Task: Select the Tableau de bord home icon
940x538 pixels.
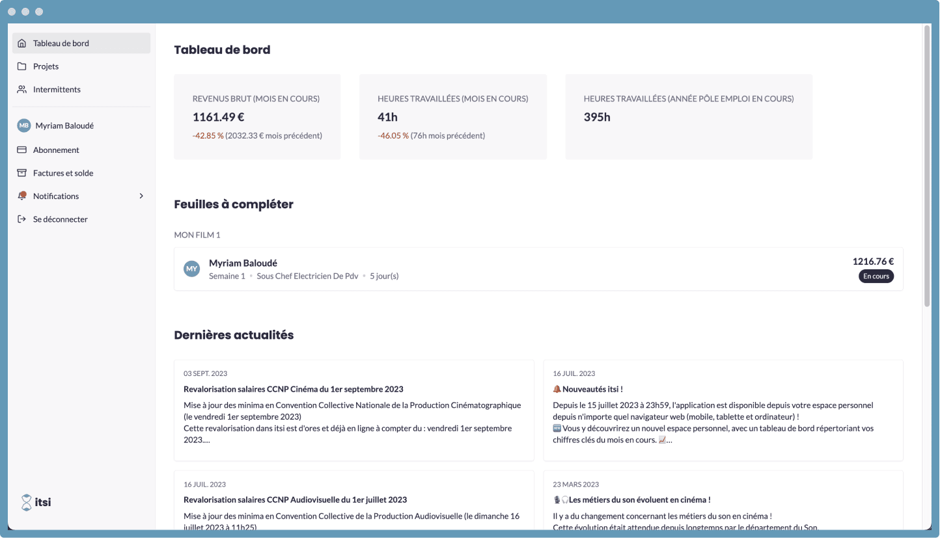Action: (x=23, y=43)
